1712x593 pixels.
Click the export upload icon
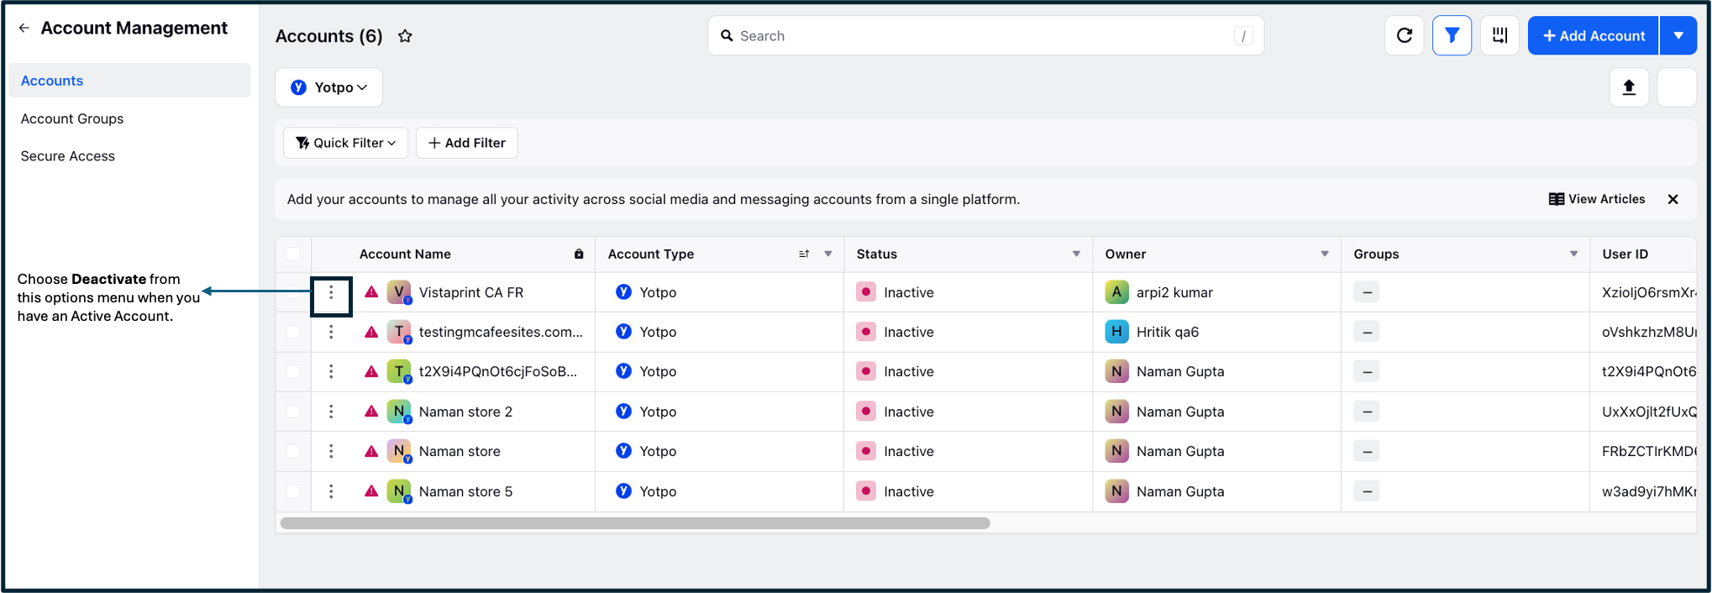[x=1629, y=87]
